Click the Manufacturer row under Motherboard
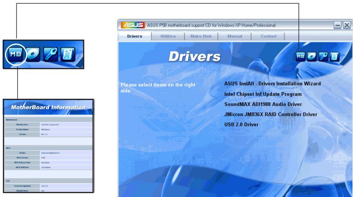Viewport: 353px width, 197px height. (x=48, y=124)
